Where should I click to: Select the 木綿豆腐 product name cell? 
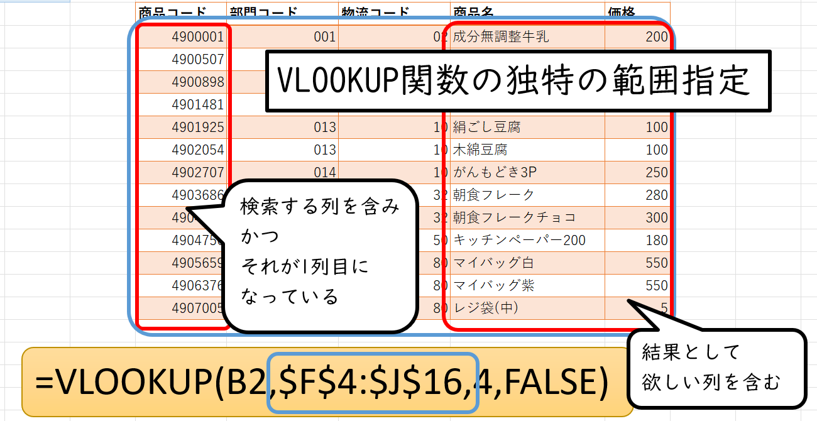(x=527, y=150)
